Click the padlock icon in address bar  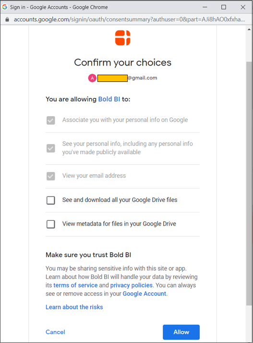7,19
